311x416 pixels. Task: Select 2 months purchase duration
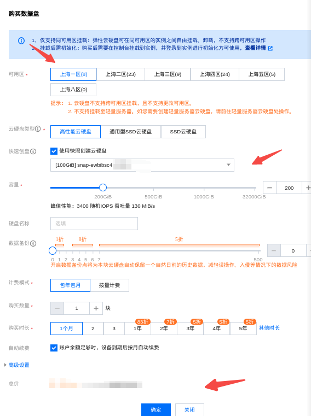[x=93, y=329]
